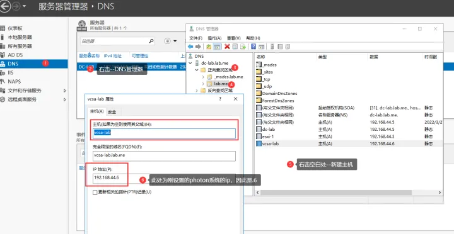Expand the _msdcs.lab.me zone node
This screenshot has width=454, height=234.
pos(203,77)
